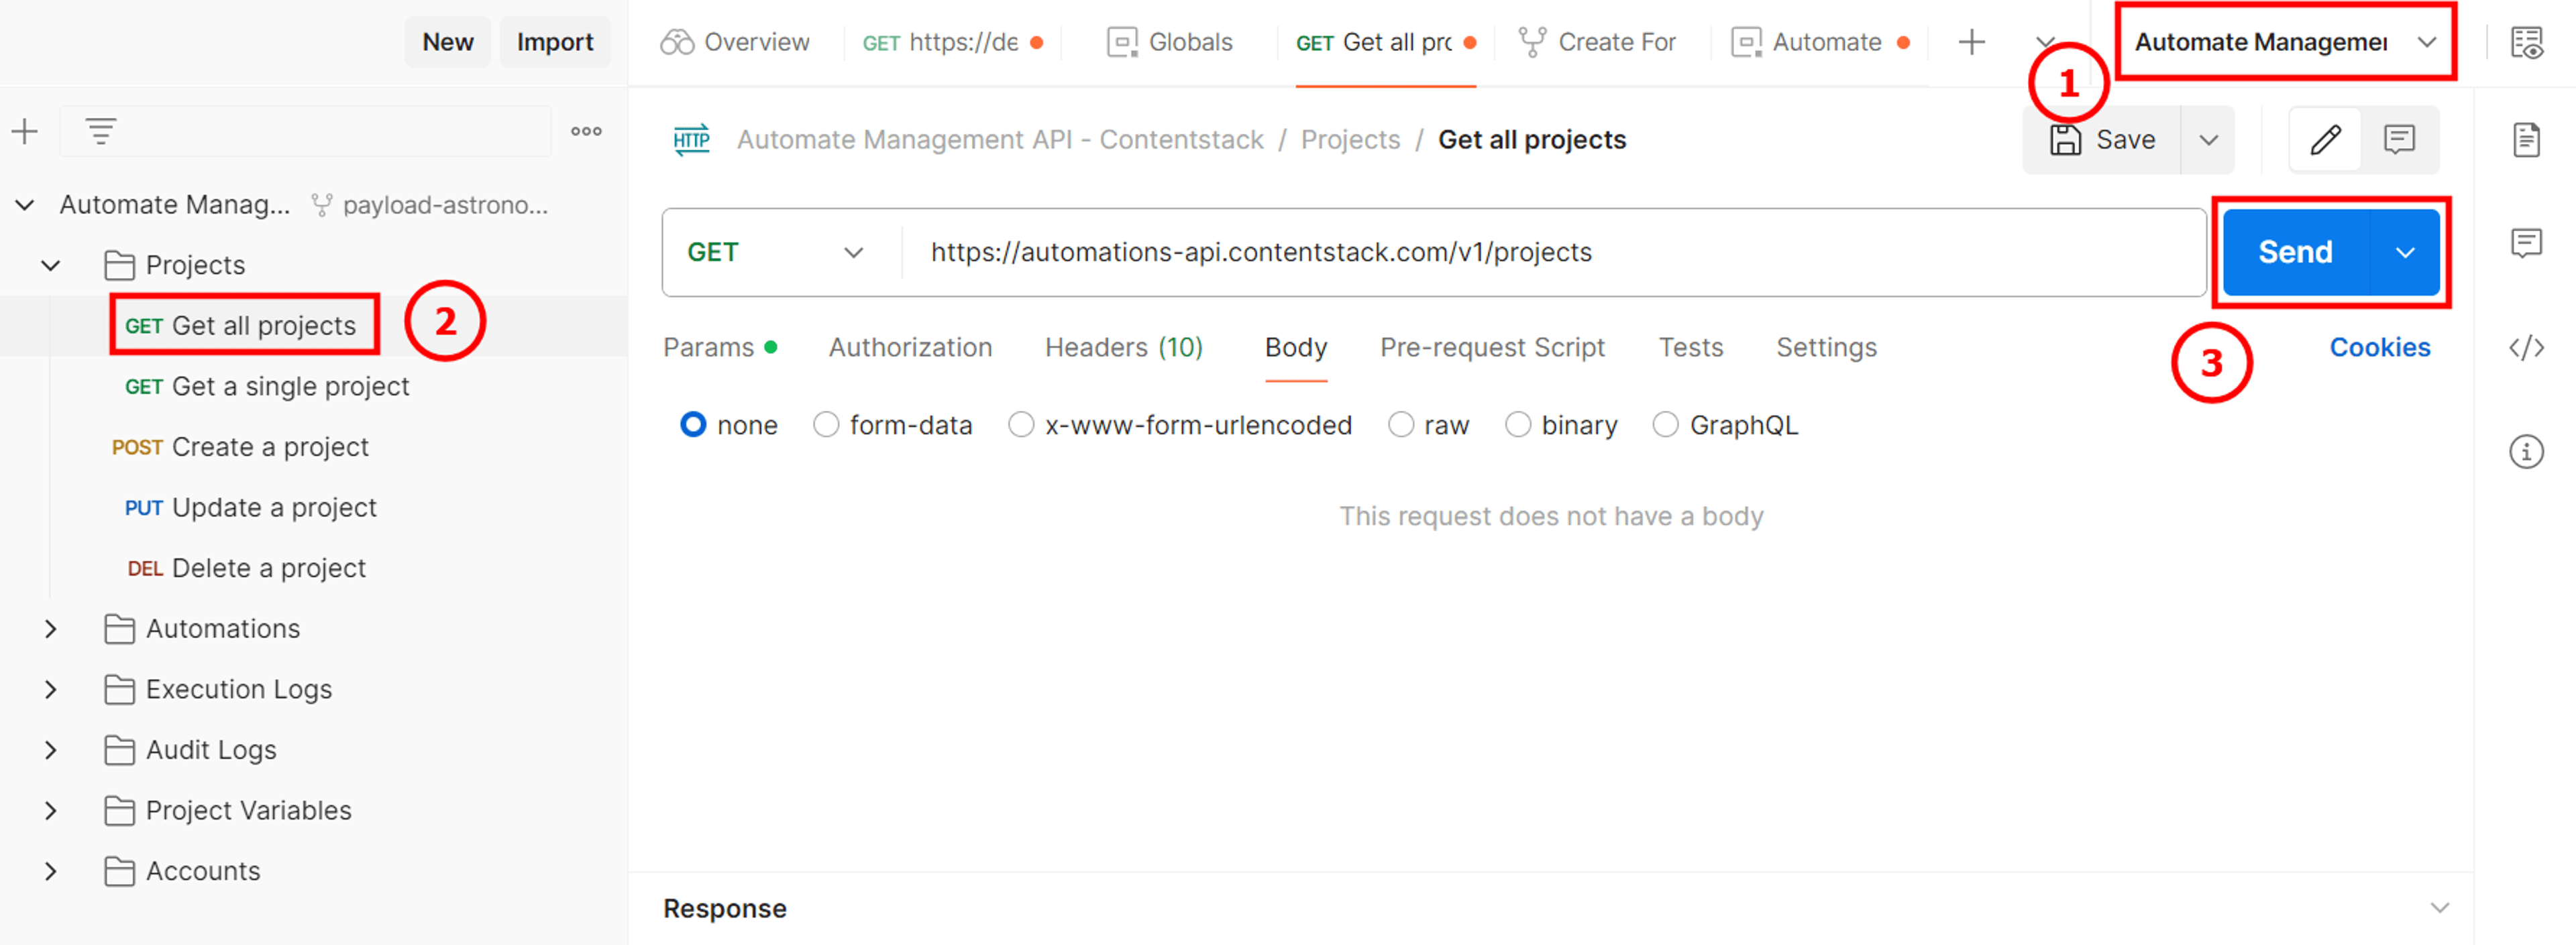Select the x-www-form-urlencoded body option
This screenshot has height=945, width=2576.
(1021, 424)
